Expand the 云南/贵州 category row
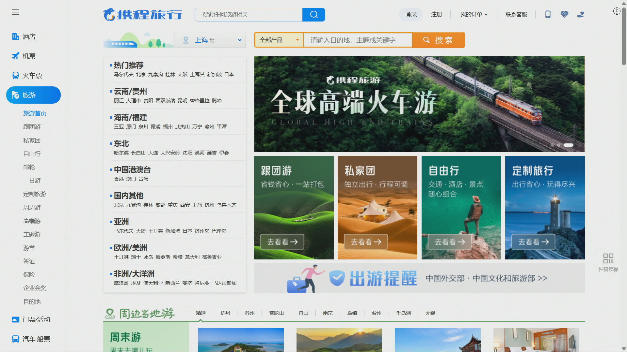Image resolution: width=627 pixels, height=352 pixels. coord(175,95)
